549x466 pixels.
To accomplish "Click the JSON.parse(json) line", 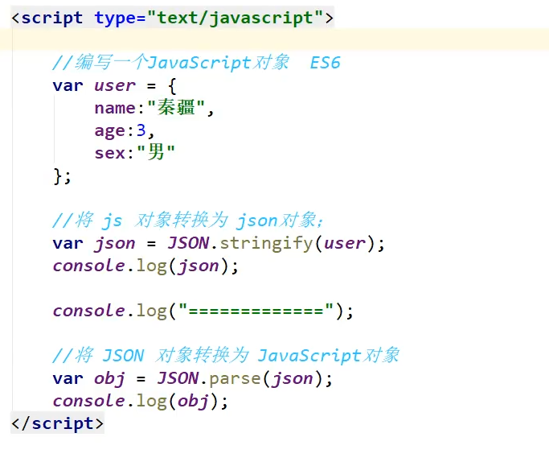I will point(192,378).
